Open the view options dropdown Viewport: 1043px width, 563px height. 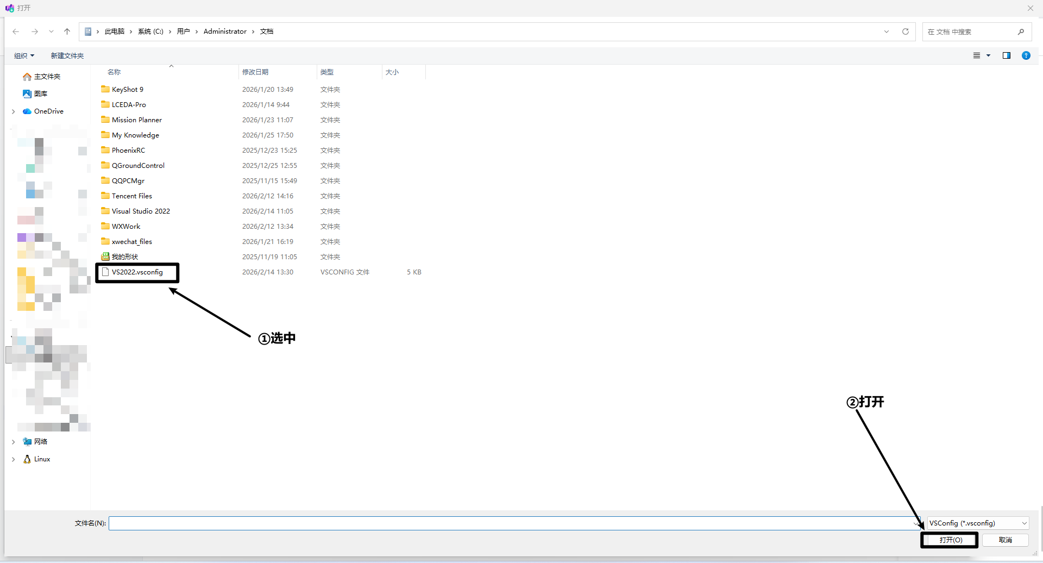click(988, 55)
